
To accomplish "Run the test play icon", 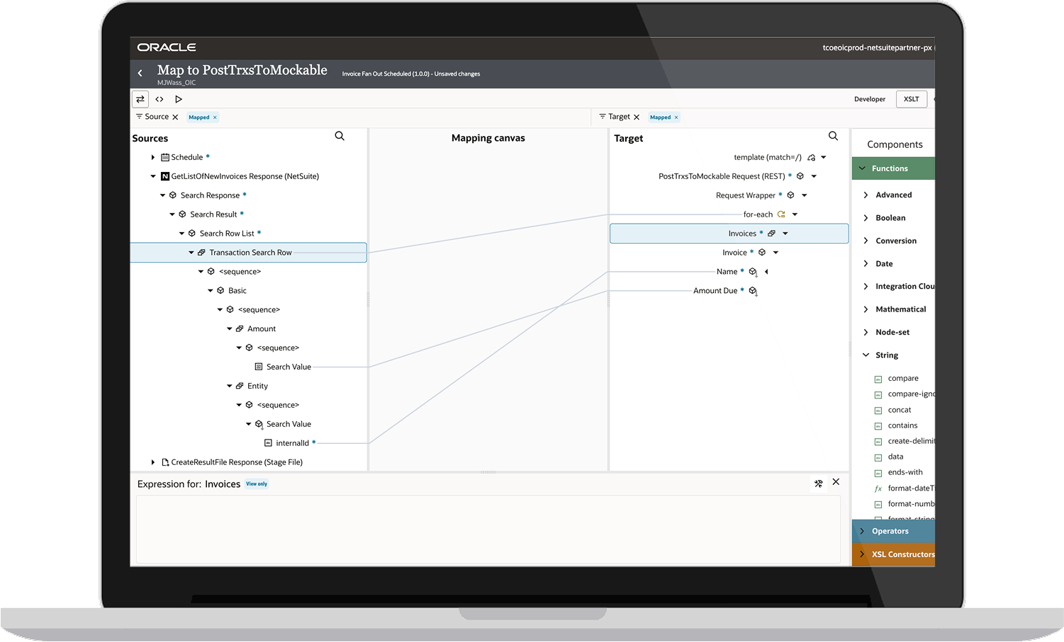I will click(179, 99).
